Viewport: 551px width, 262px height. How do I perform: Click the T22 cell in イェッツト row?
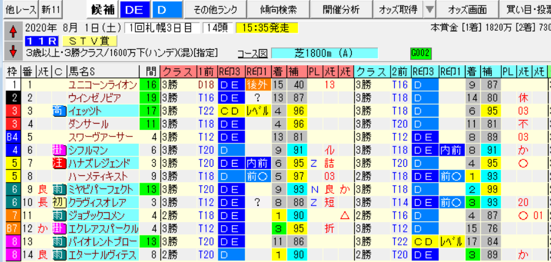206,111
